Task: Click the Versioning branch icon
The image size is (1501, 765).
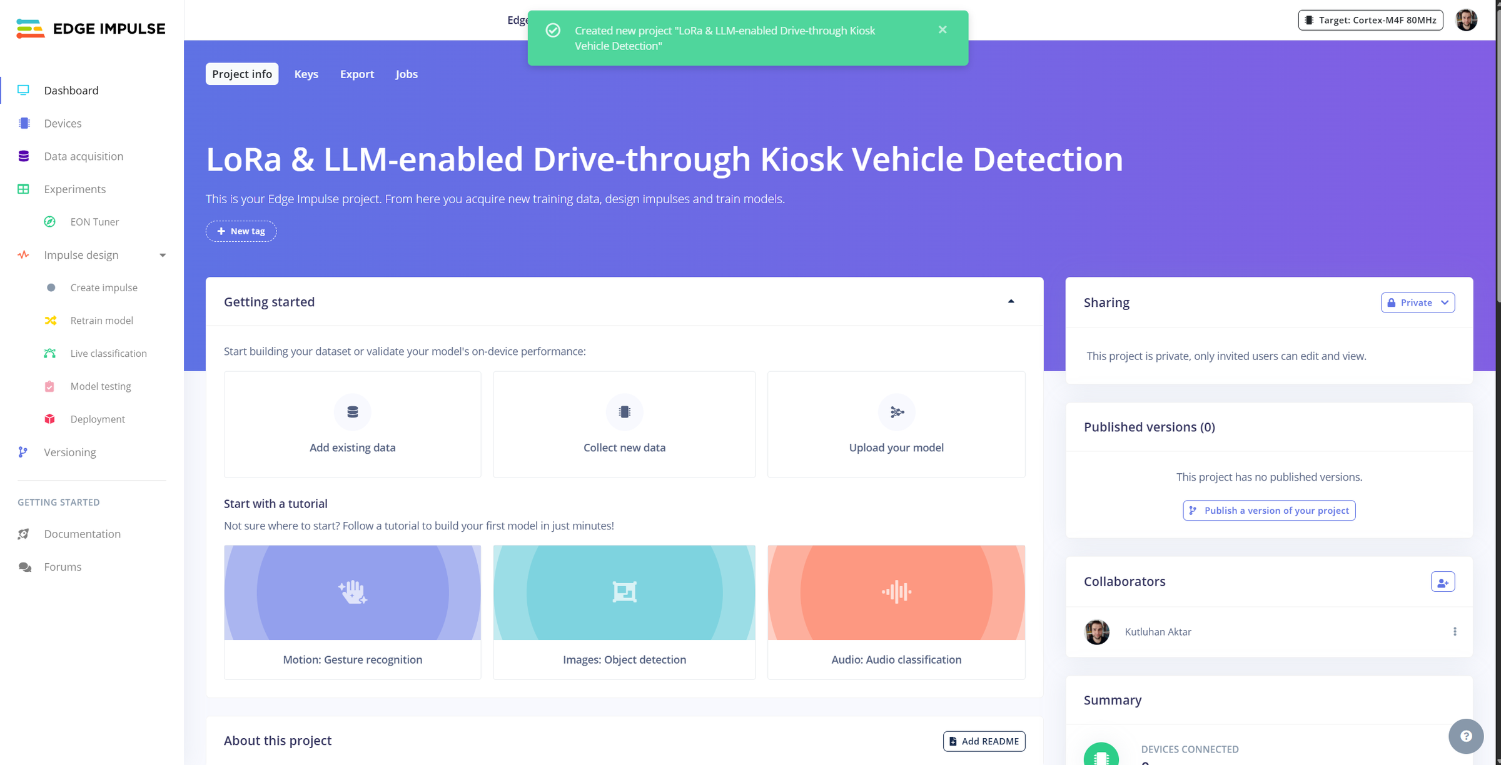Action: tap(23, 452)
